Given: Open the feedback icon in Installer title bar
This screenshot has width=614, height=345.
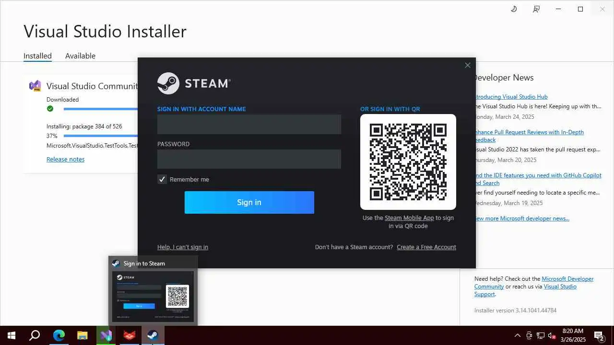Looking at the screenshot, I should (536, 9).
